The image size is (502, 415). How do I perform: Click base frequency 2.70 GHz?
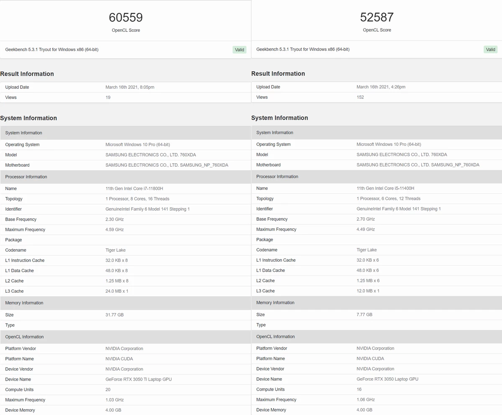point(366,219)
